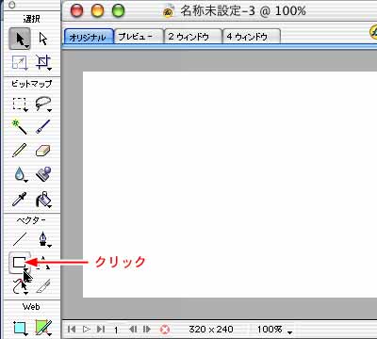Select the Brush tool
377x339 pixels.
click(43, 127)
